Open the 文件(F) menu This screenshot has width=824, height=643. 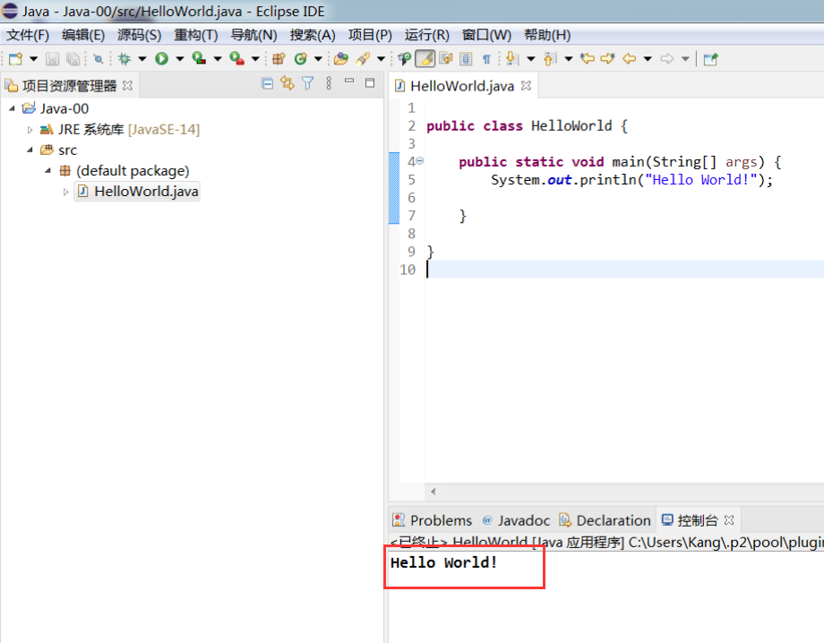(28, 35)
